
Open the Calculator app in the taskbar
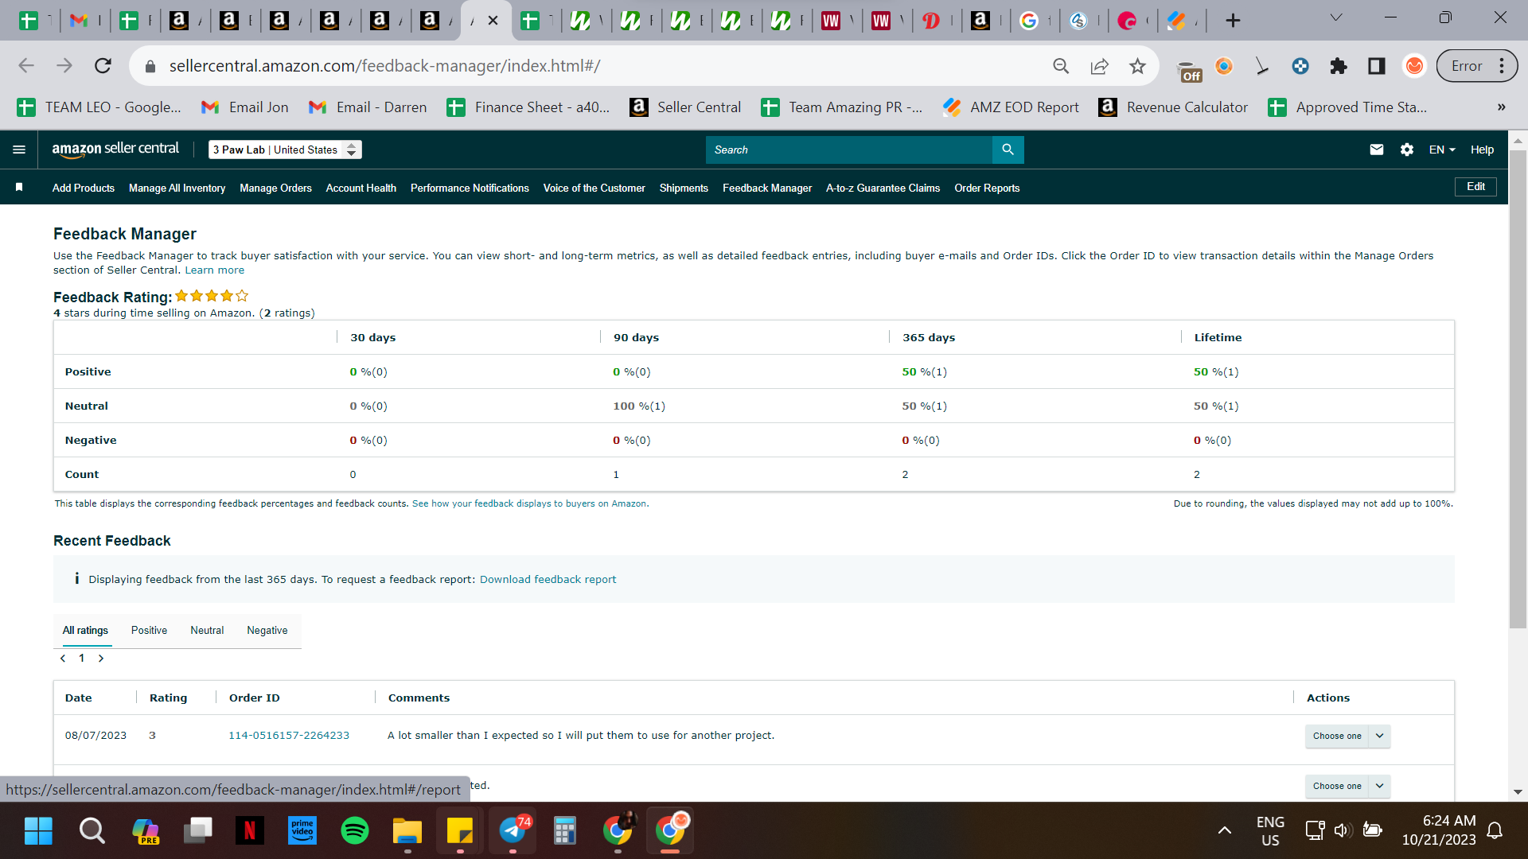click(x=565, y=830)
